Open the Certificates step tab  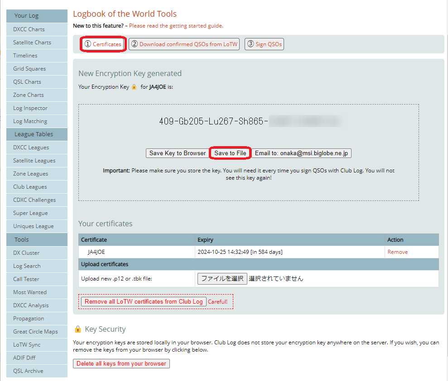(103, 44)
